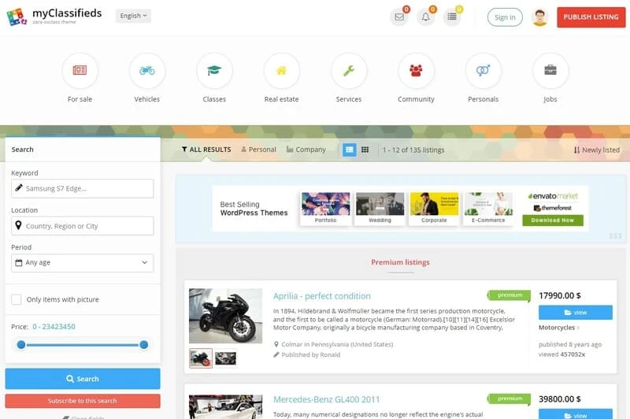Open the Newly listed sort dropdown

coord(597,150)
